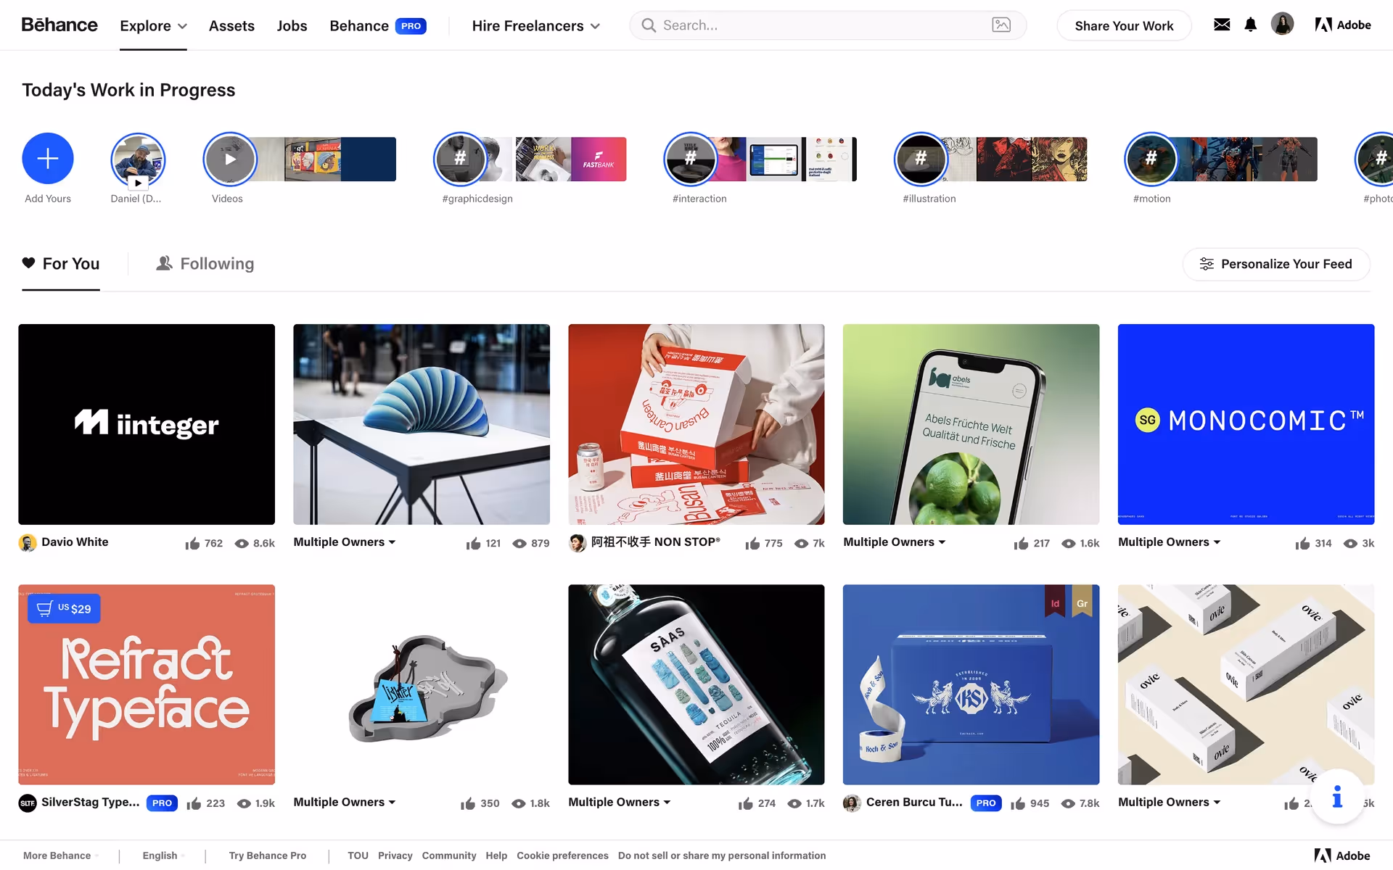Expand the Hire Freelancers dropdown
1393x870 pixels.
[535, 25]
